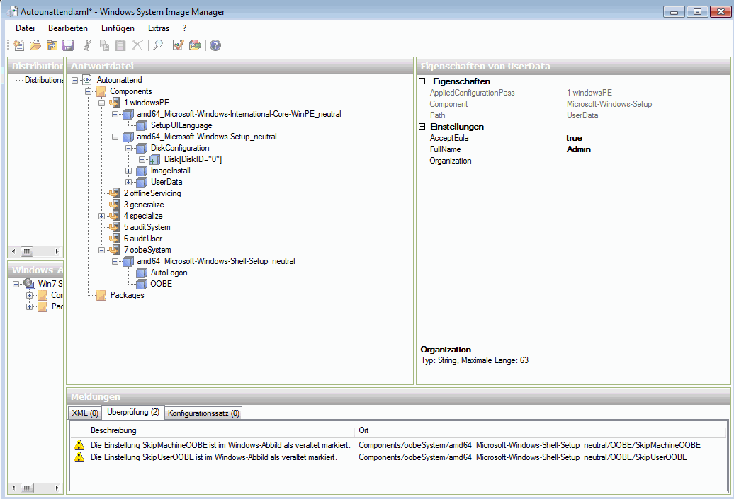Click the 5 auditSystem pass icon
Image resolution: width=734 pixels, height=499 pixels.
click(115, 227)
